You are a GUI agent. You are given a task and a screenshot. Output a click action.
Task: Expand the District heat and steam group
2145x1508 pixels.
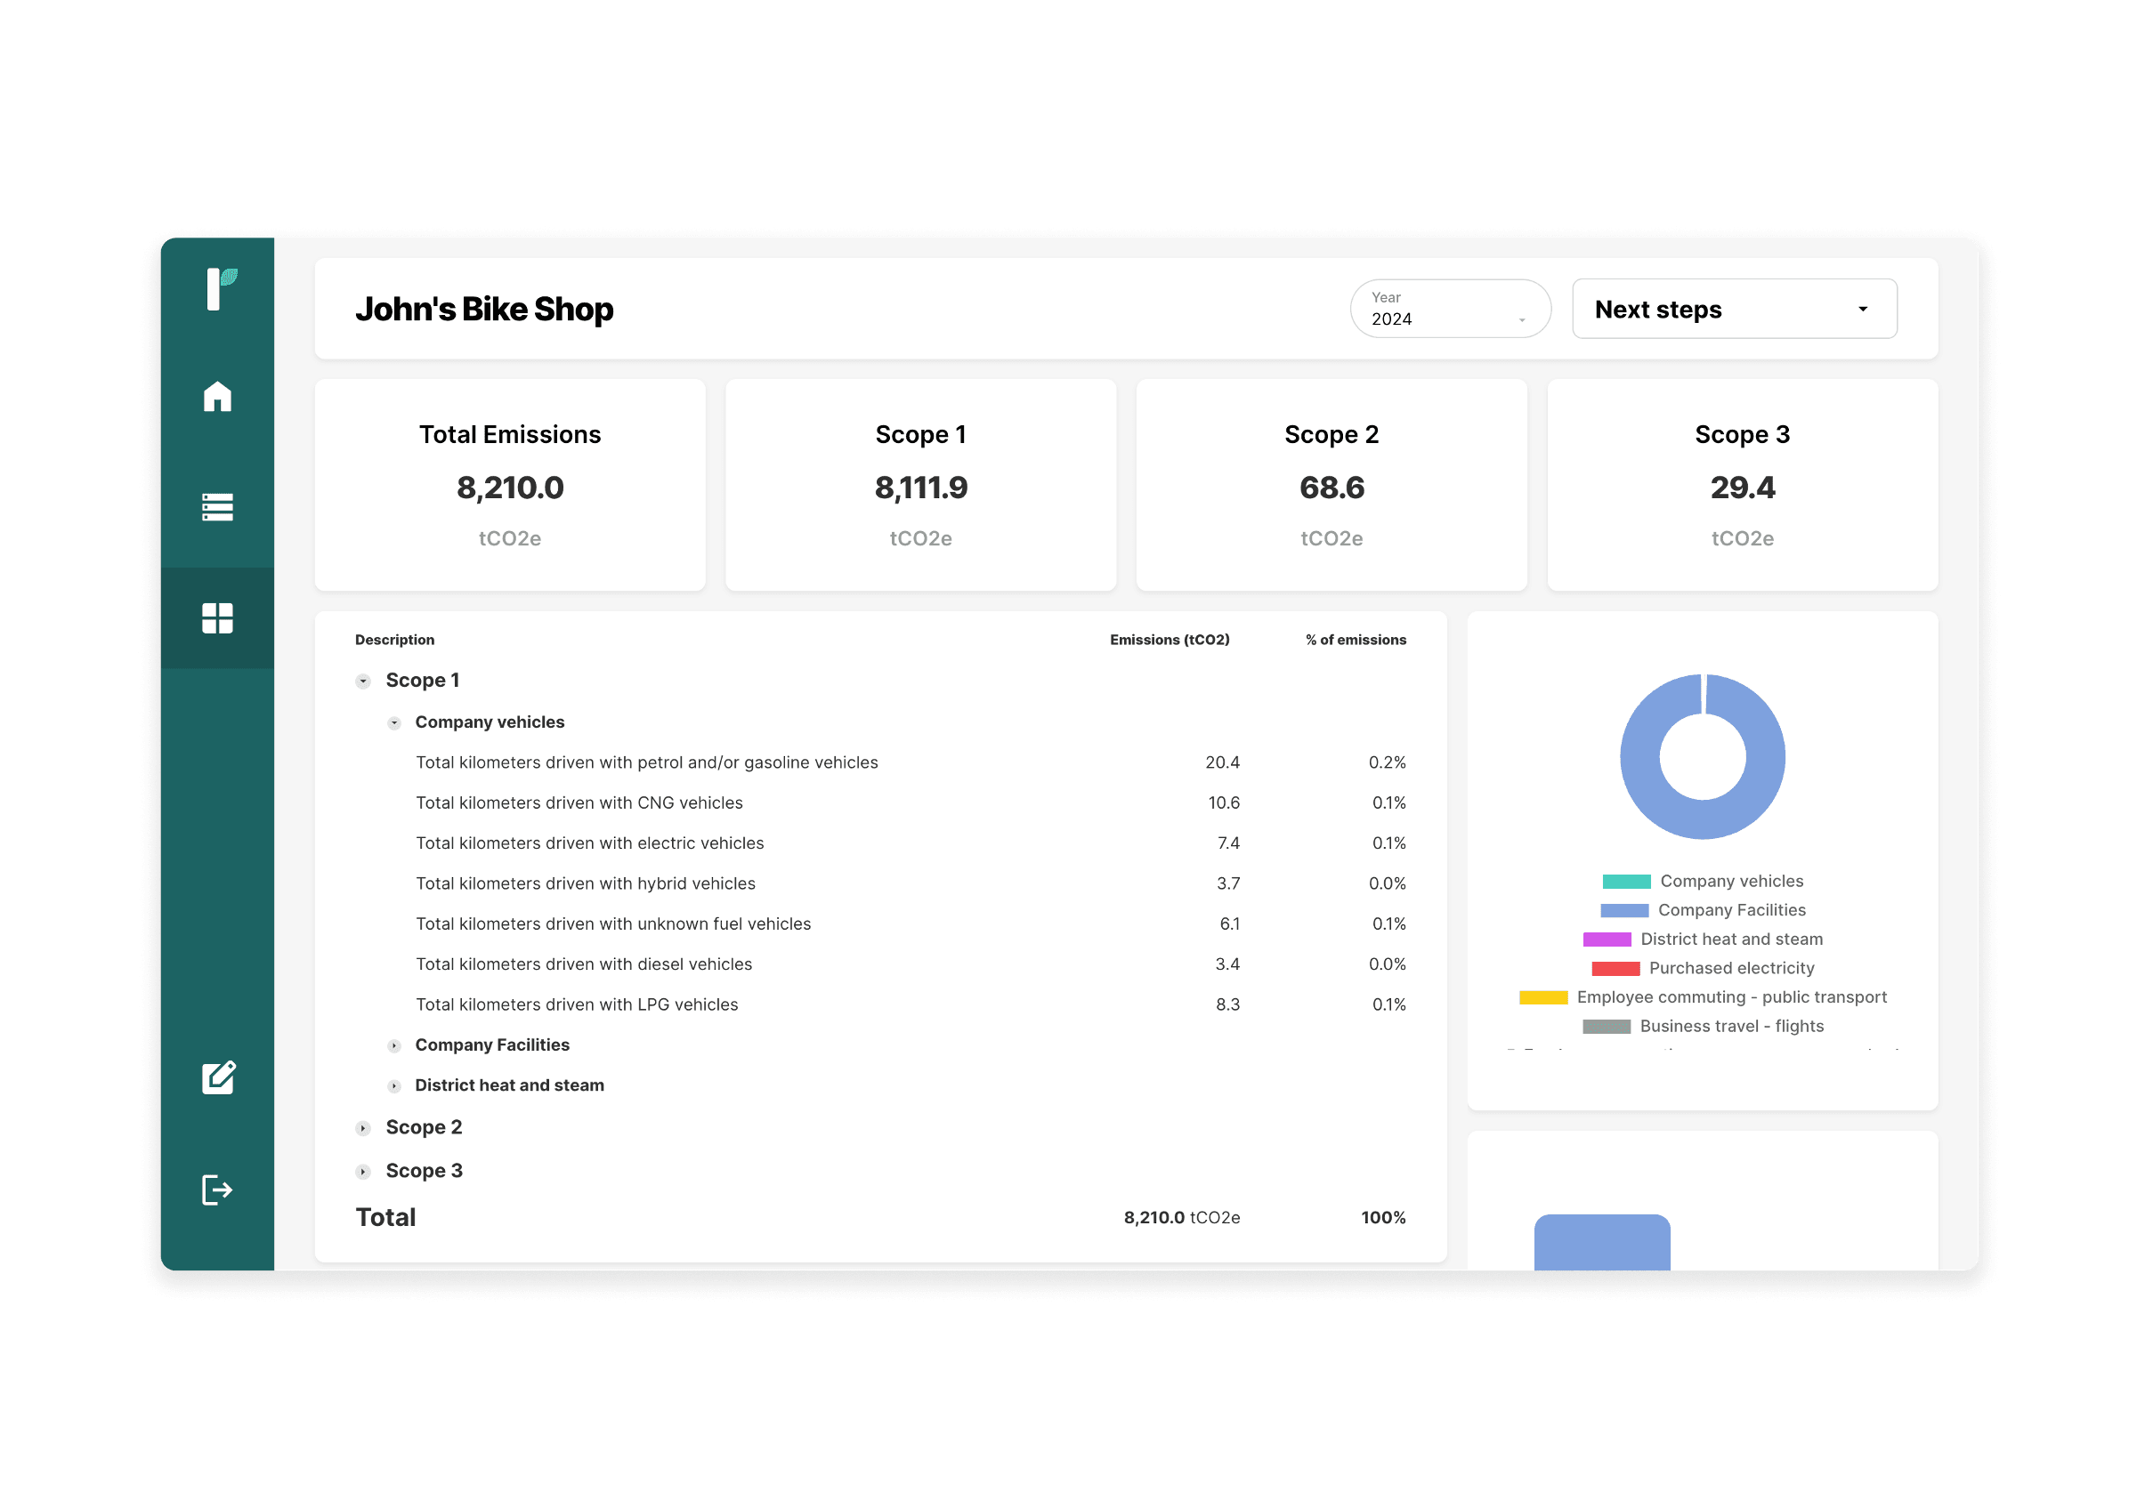tap(394, 1086)
